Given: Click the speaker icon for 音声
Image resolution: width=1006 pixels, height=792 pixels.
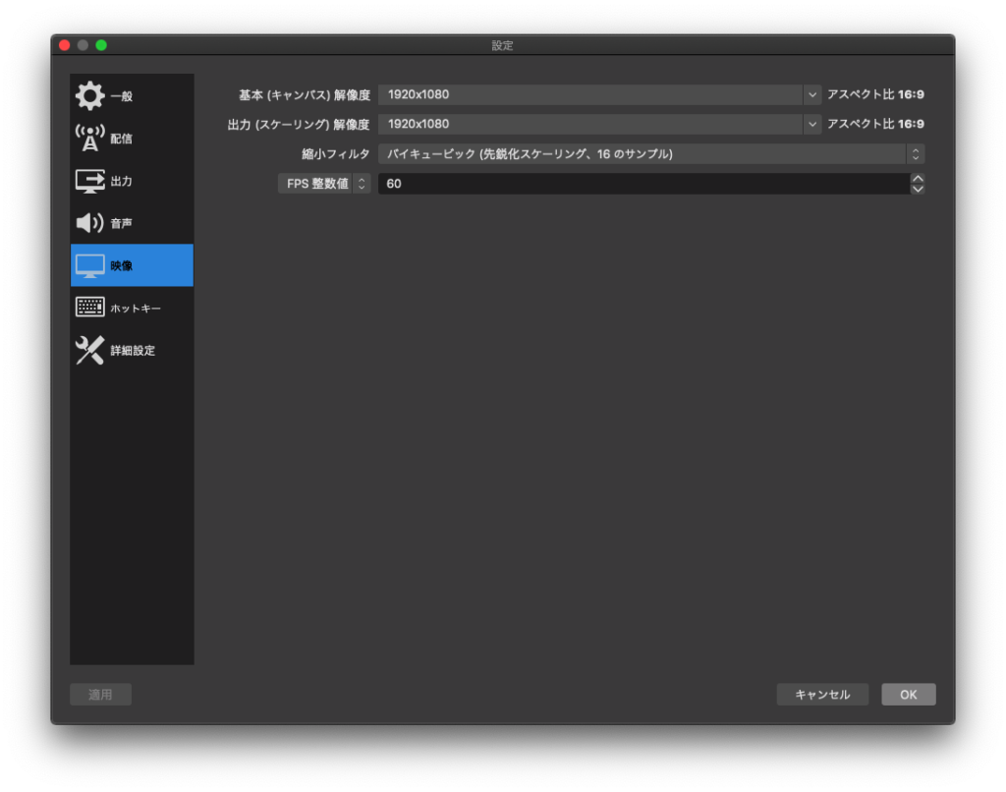Looking at the screenshot, I should (x=89, y=223).
